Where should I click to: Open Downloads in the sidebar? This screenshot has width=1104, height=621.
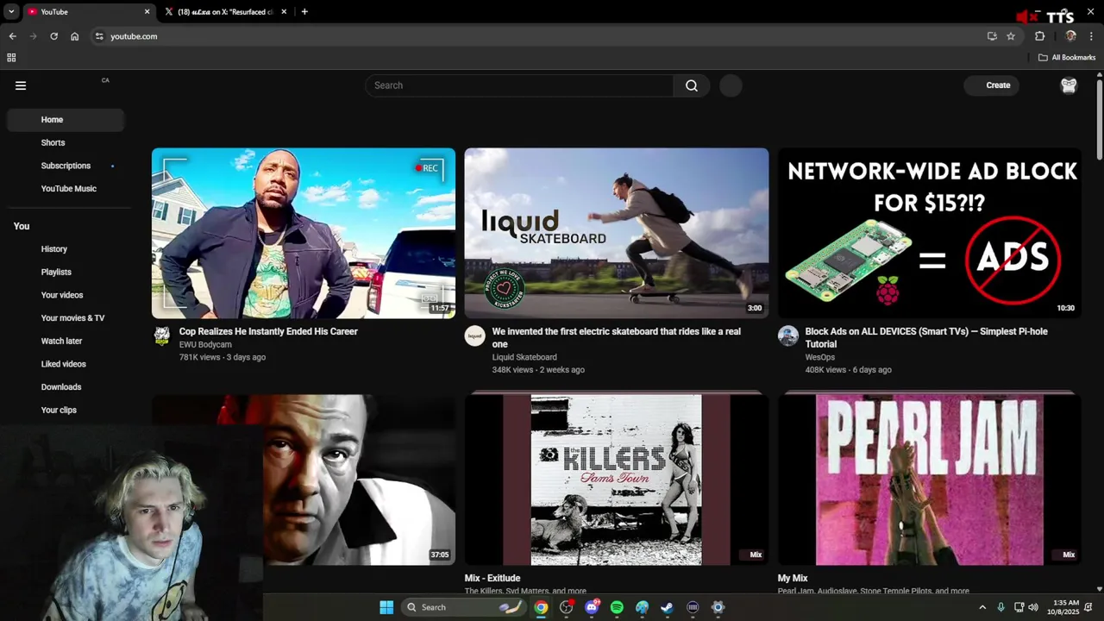coord(66,387)
